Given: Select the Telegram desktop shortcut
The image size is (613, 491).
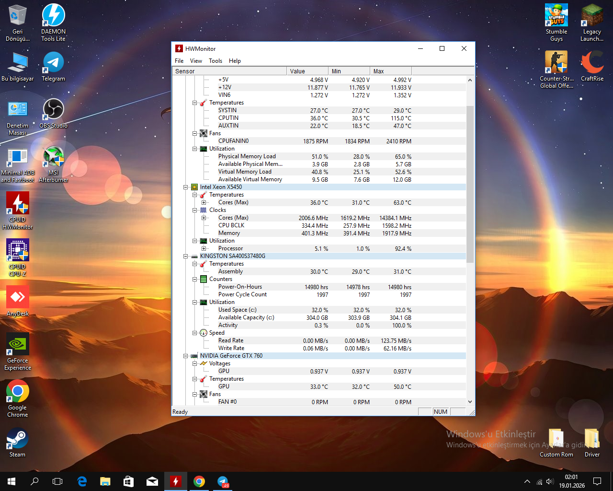Looking at the screenshot, I should [x=53, y=66].
